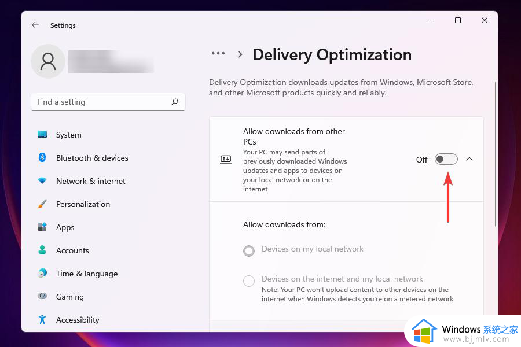Open the user profile avatar
The height and width of the screenshot is (347, 521).
(x=48, y=61)
